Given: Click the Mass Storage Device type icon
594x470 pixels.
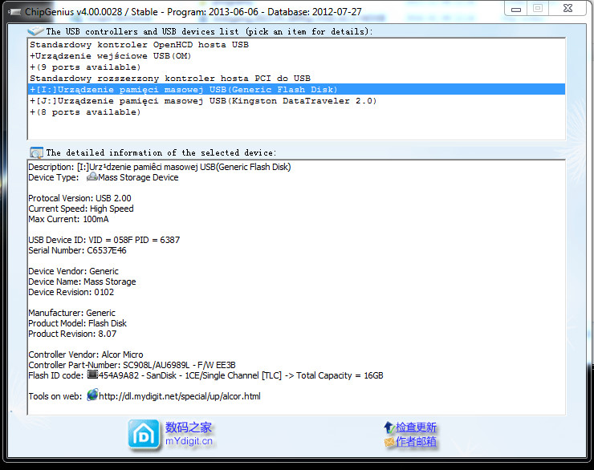Looking at the screenshot, I should pos(92,176).
